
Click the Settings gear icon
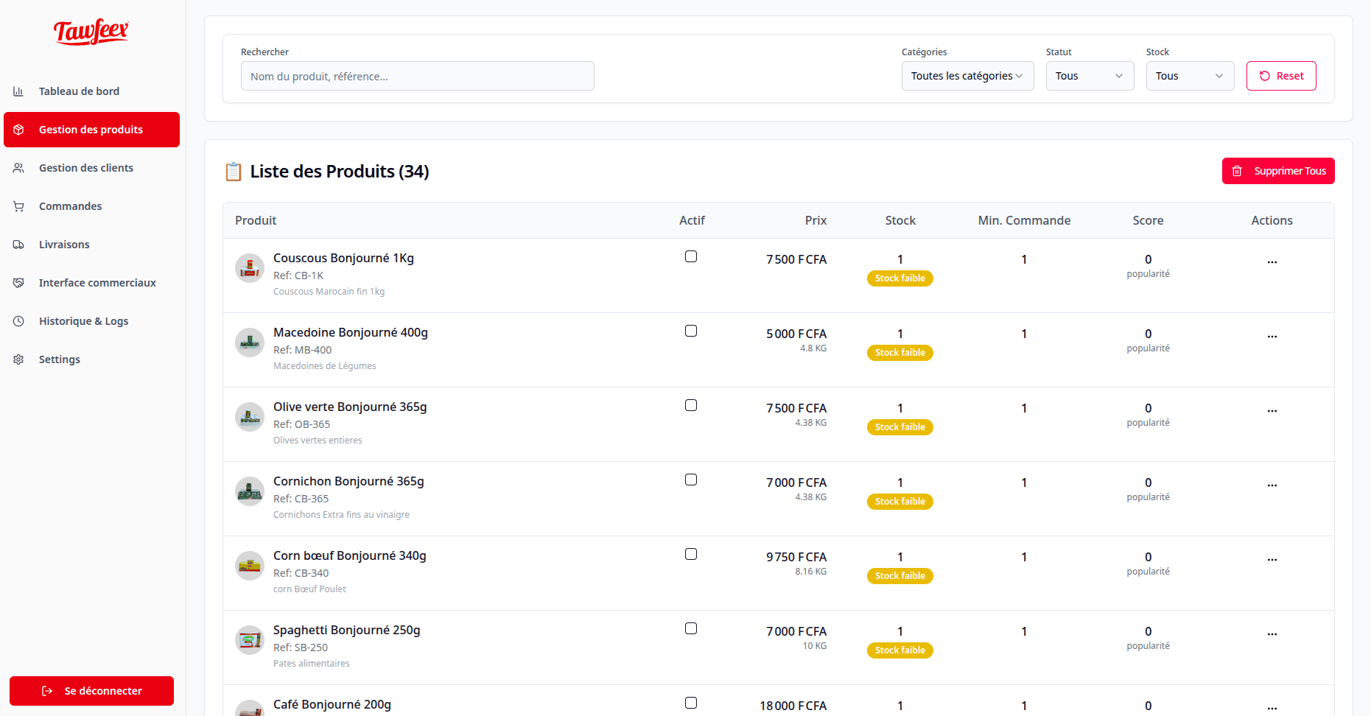18,359
